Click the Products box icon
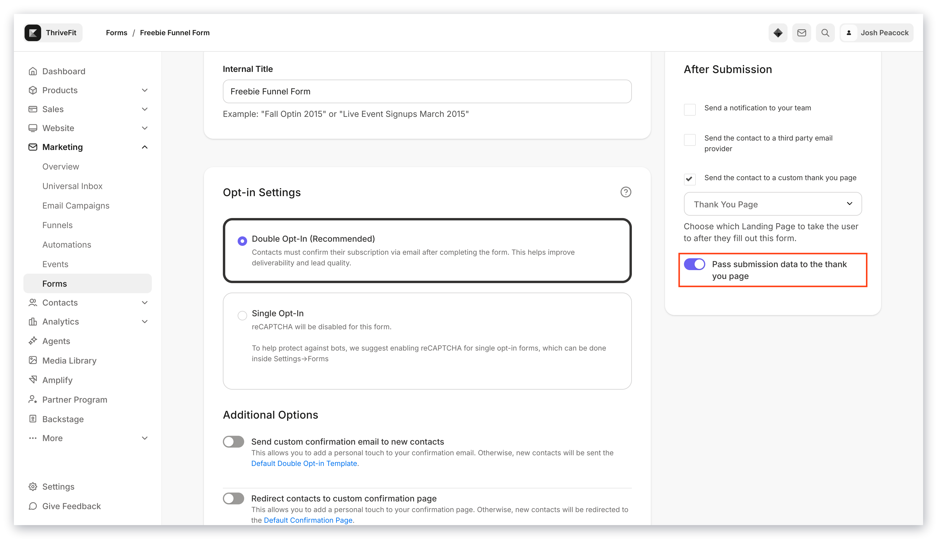Screen dimensions: 937x539 coord(33,90)
